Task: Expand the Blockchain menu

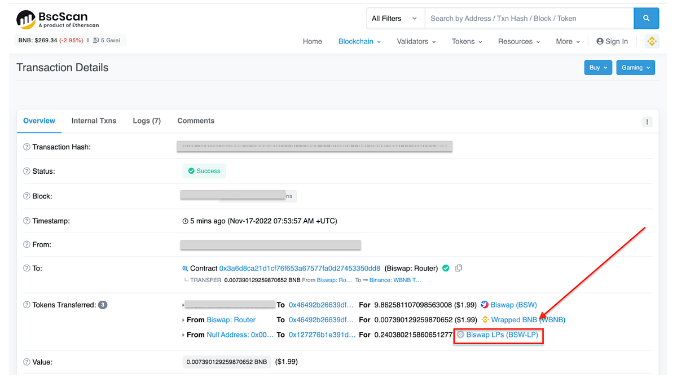Action: click(x=359, y=41)
